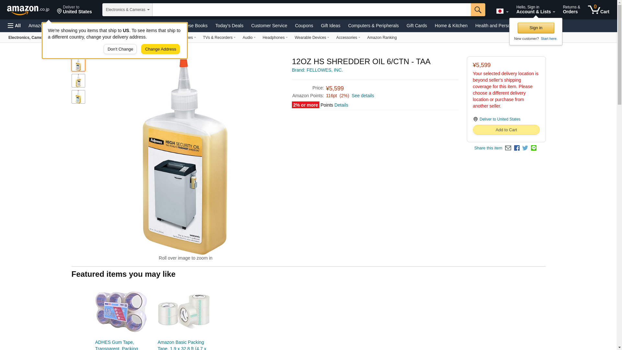Image resolution: width=622 pixels, height=350 pixels.
Task: Share this item on Twitter
Action: [525, 148]
